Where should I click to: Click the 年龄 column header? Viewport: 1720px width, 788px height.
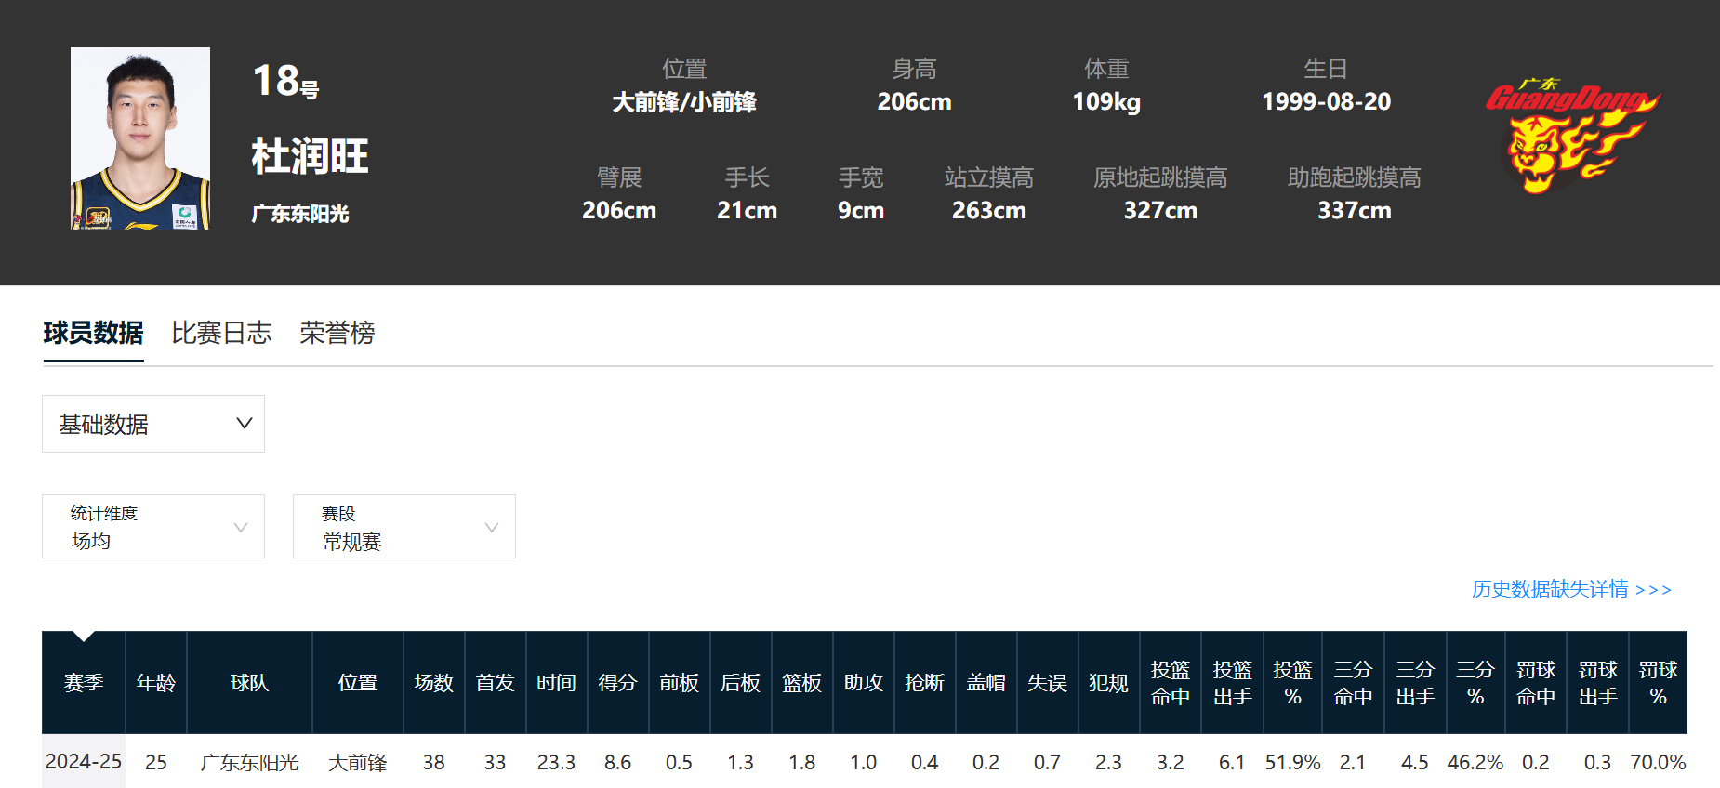(x=156, y=683)
